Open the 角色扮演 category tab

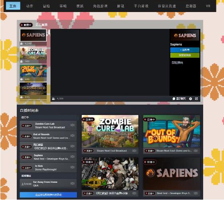(x=100, y=6)
